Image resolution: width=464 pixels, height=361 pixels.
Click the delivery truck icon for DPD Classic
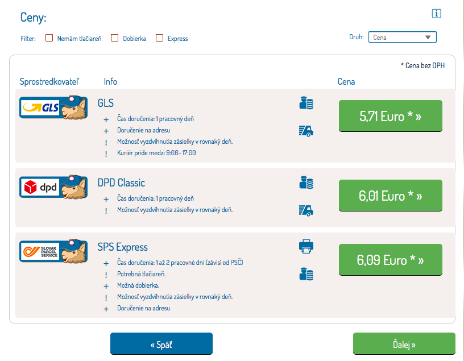306,210
